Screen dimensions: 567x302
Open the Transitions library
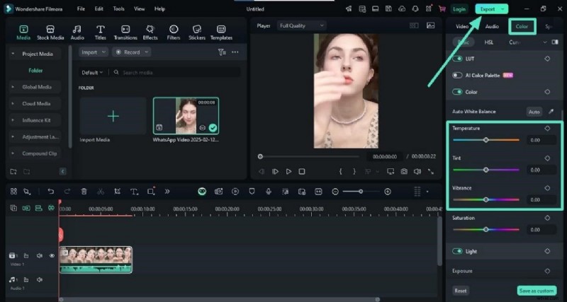(x=125, y=32)
